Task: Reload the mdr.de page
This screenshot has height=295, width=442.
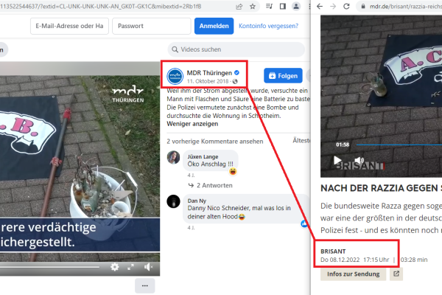Action: coord(346,6)
